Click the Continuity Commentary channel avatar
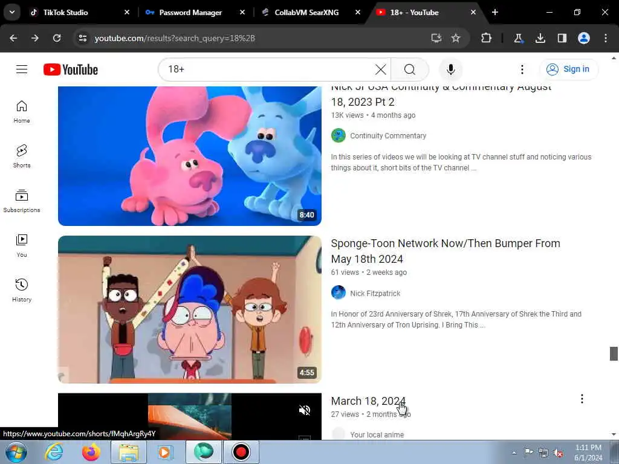This screenshot has width=619, height=464. (339, 136)
